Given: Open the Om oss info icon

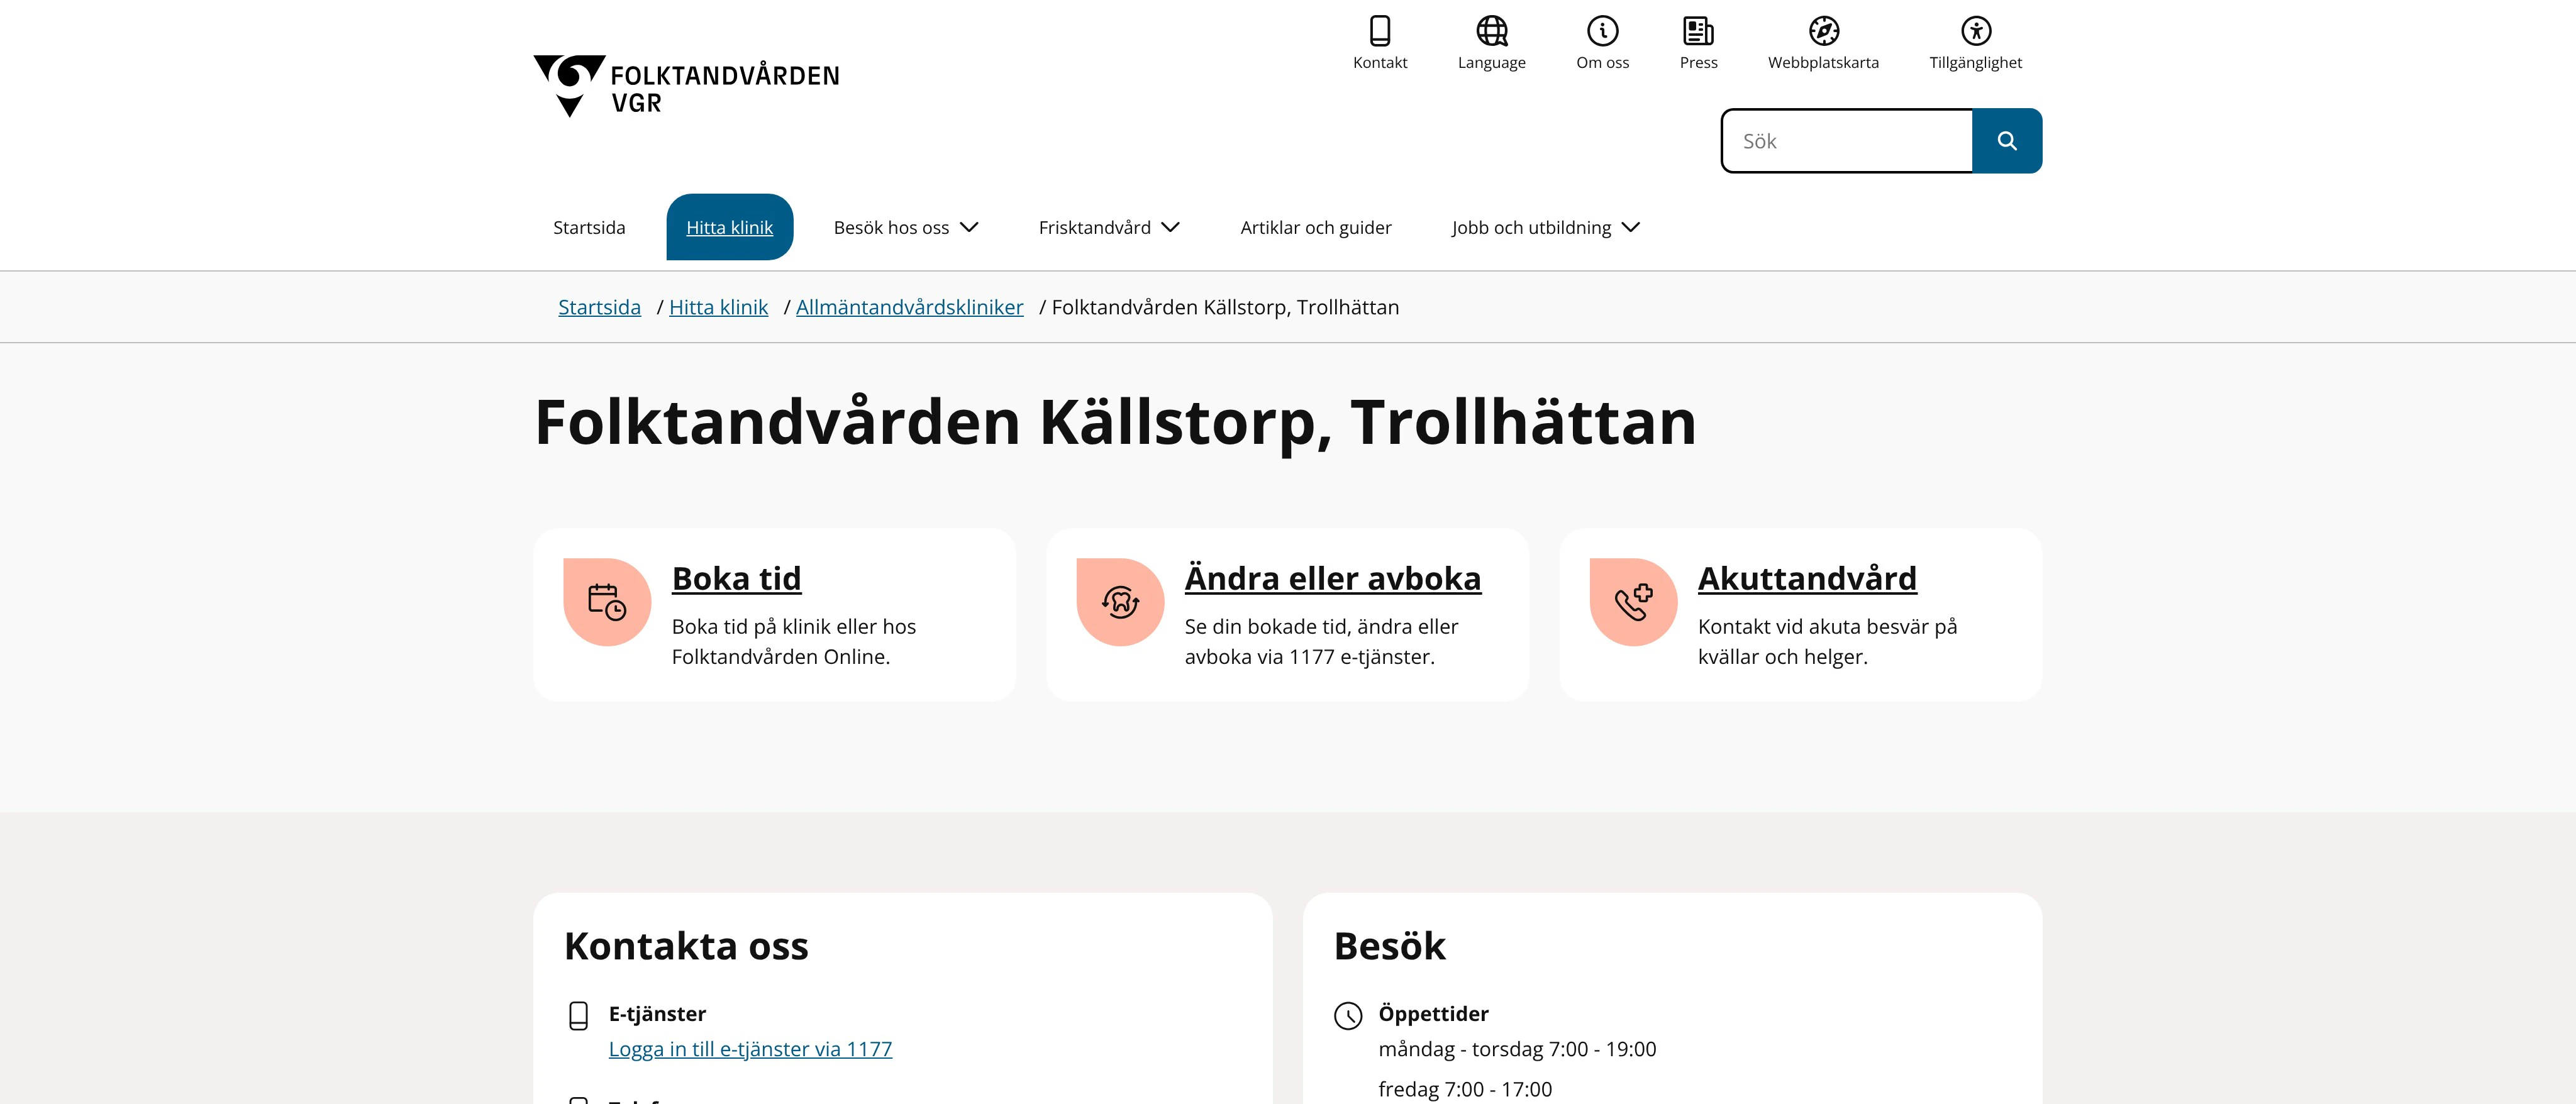Looking at the screenshot, I should pos(1603,31).
